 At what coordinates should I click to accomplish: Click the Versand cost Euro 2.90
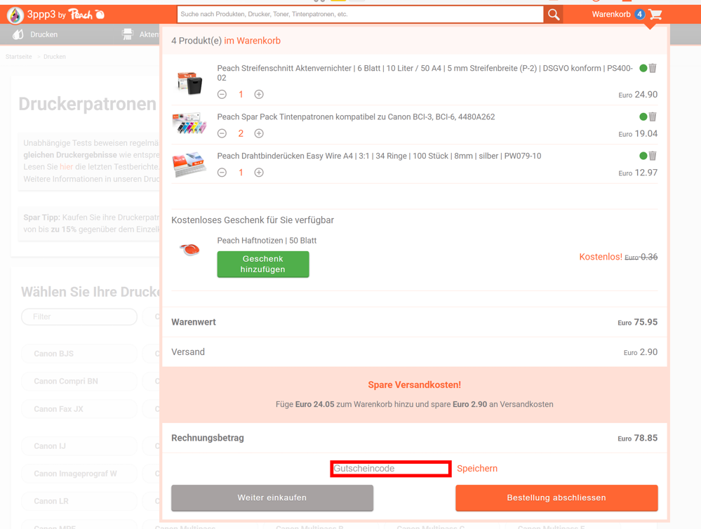(641, 352)
